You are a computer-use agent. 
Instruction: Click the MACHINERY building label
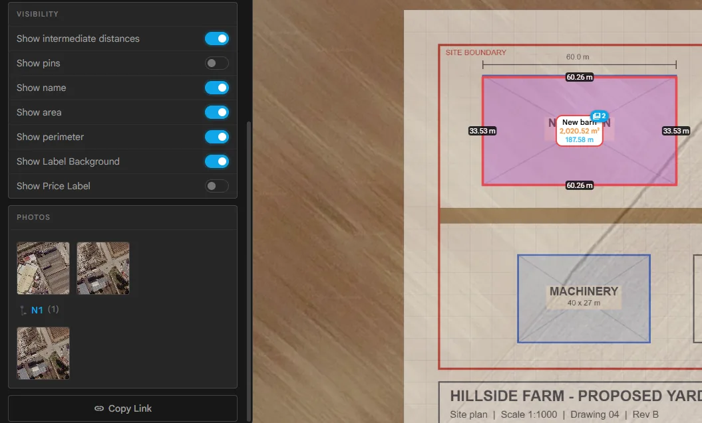[584, 292]
